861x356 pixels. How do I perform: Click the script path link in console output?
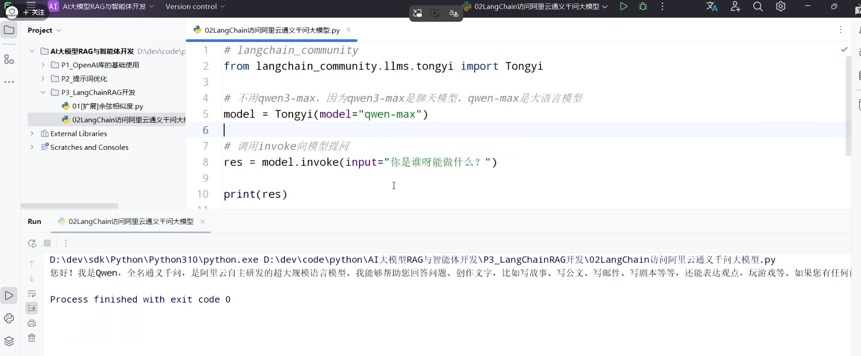click(520, 260)
